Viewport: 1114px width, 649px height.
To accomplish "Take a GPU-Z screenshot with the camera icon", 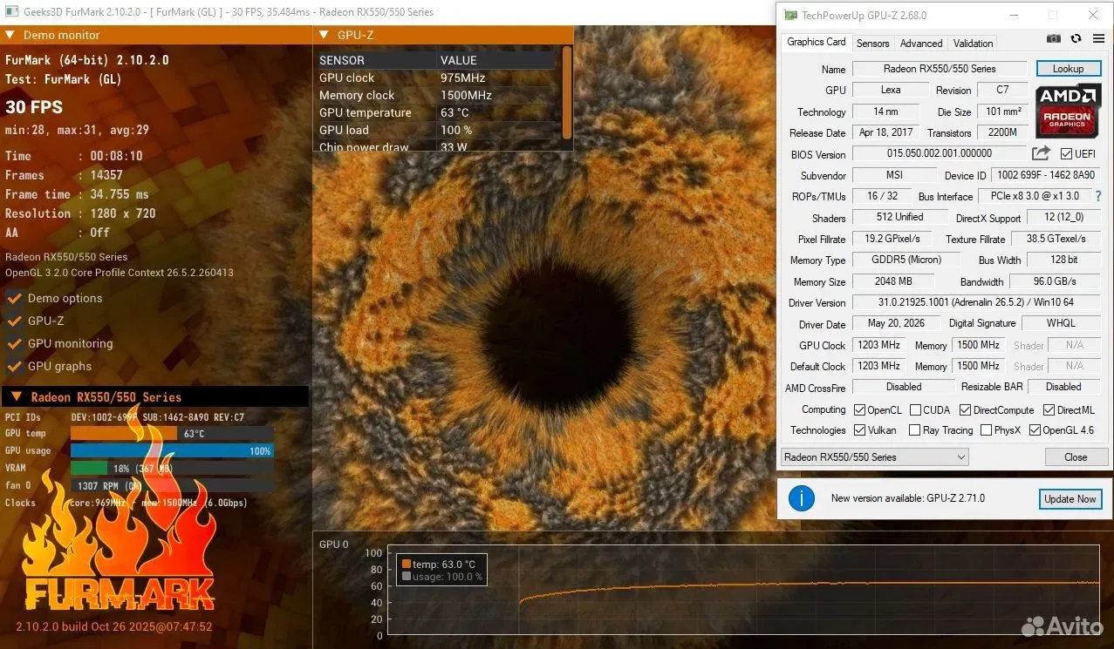I will (x=1054, y=39).
